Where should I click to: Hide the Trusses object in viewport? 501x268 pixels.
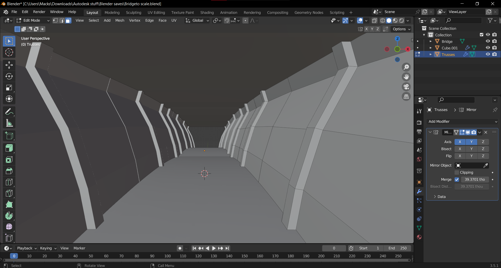point(488,54)
